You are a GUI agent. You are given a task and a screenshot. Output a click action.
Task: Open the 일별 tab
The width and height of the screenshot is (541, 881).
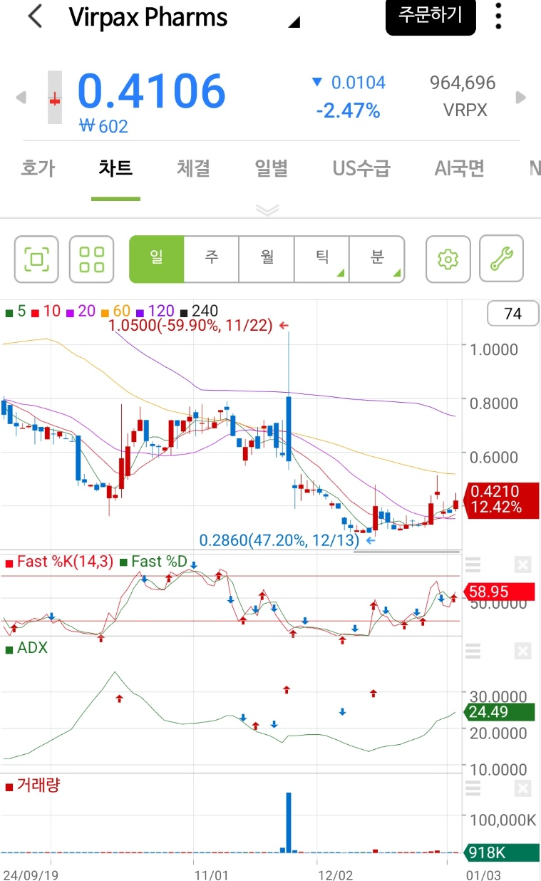click(271, 169)
